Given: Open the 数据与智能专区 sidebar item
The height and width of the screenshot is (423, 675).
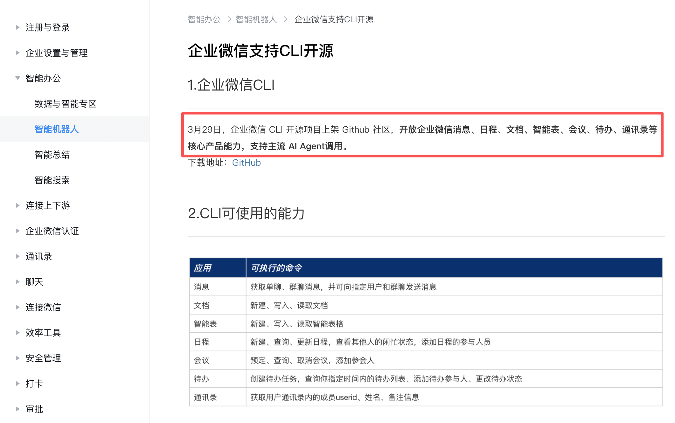Looking at the screenshot, I should click(65, 104).
